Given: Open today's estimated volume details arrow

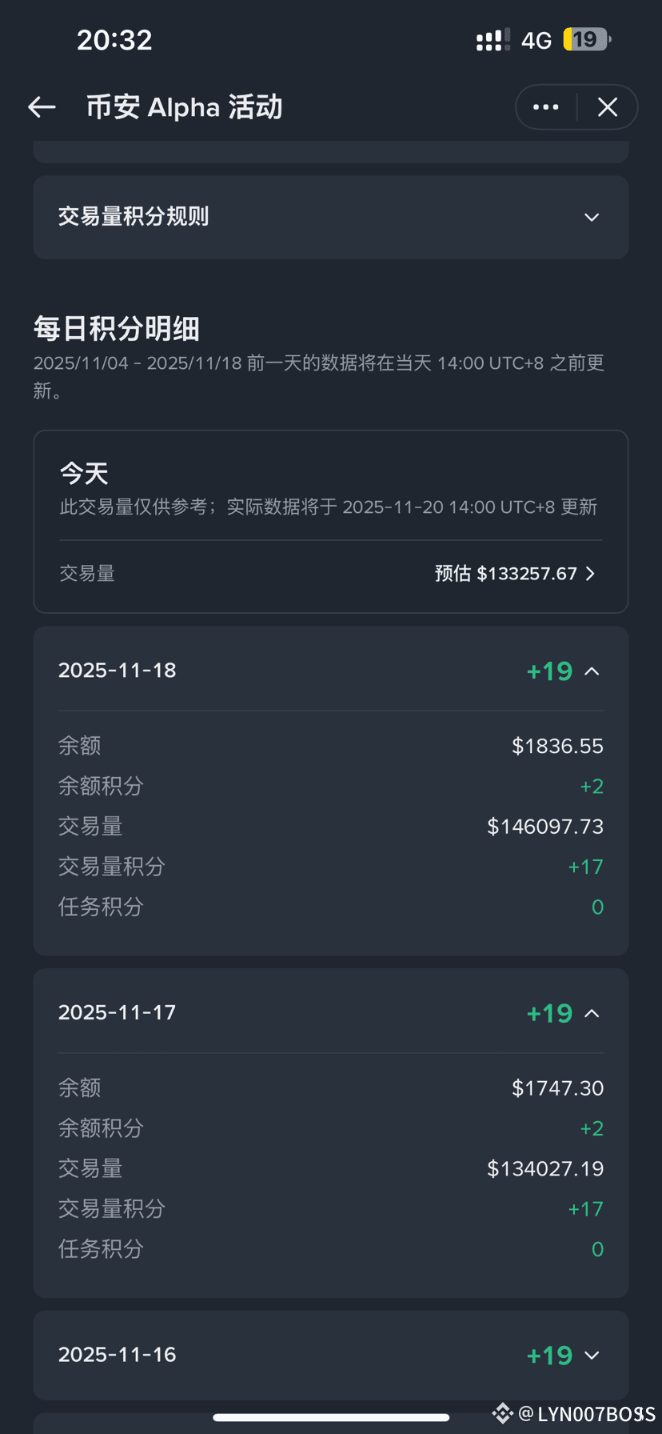Looking at the screenshot, I should click(590, 574).
